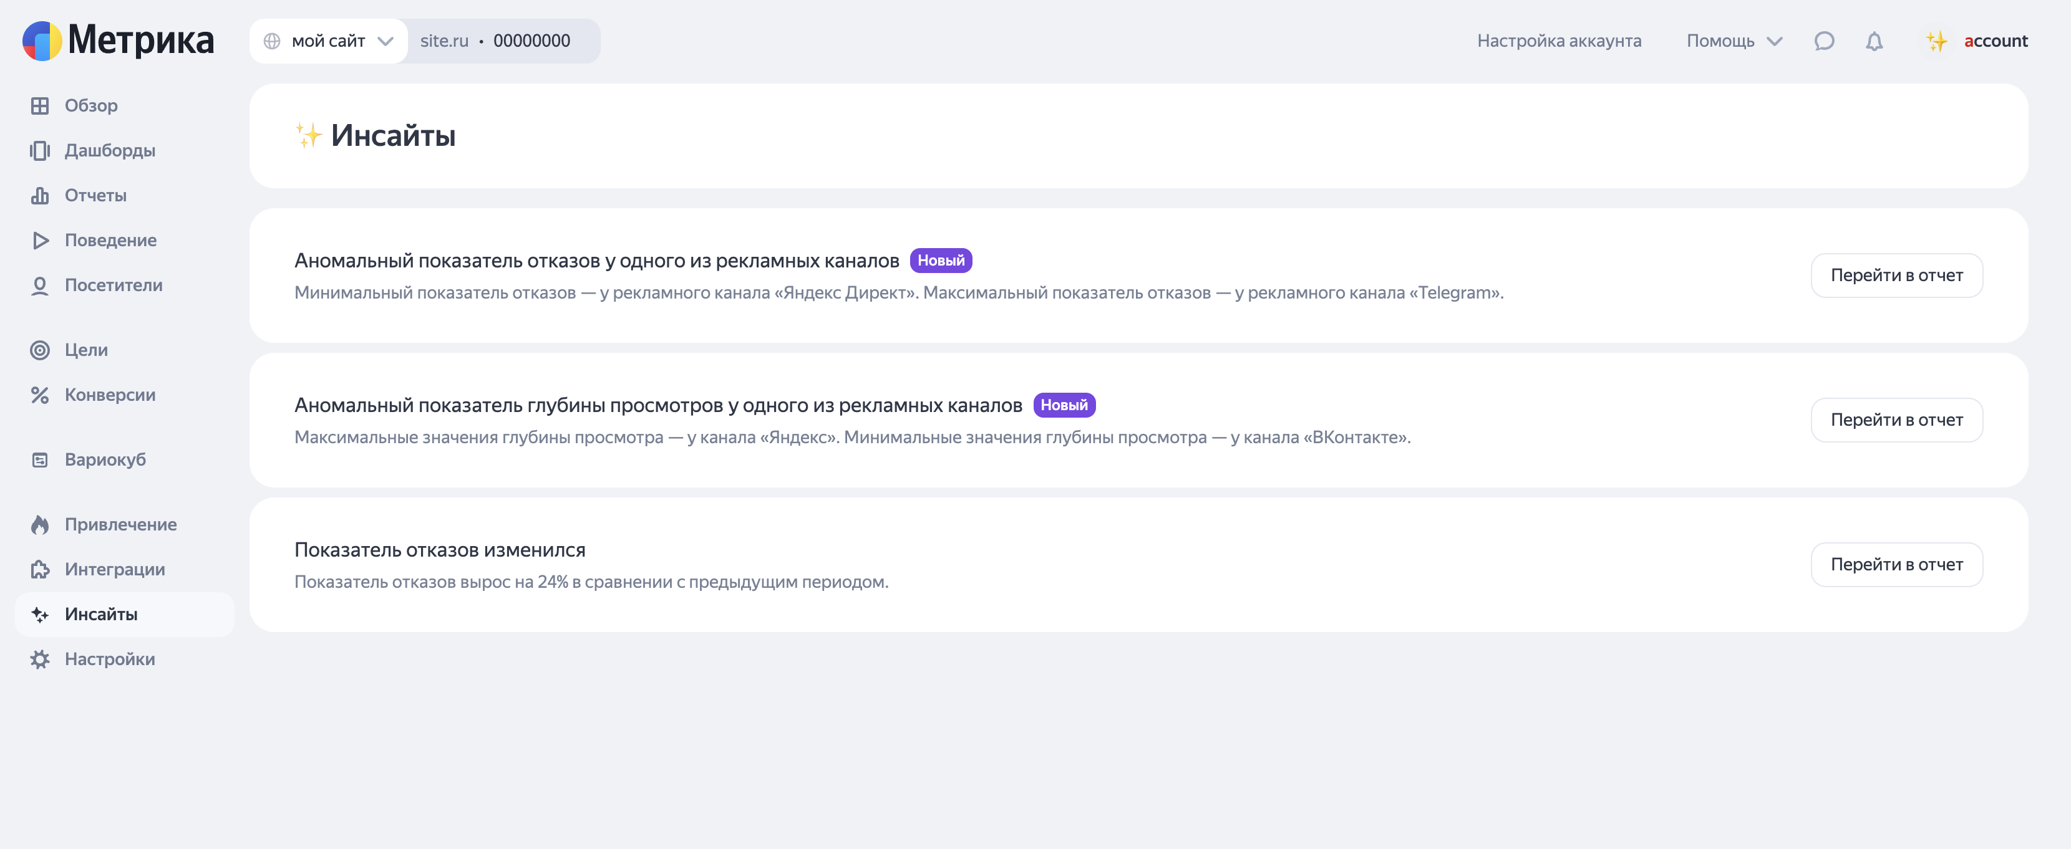Click Перейти в отчет for page depth anomaly
This screenshot has width=2071, height=849.
pos(1896,420)
